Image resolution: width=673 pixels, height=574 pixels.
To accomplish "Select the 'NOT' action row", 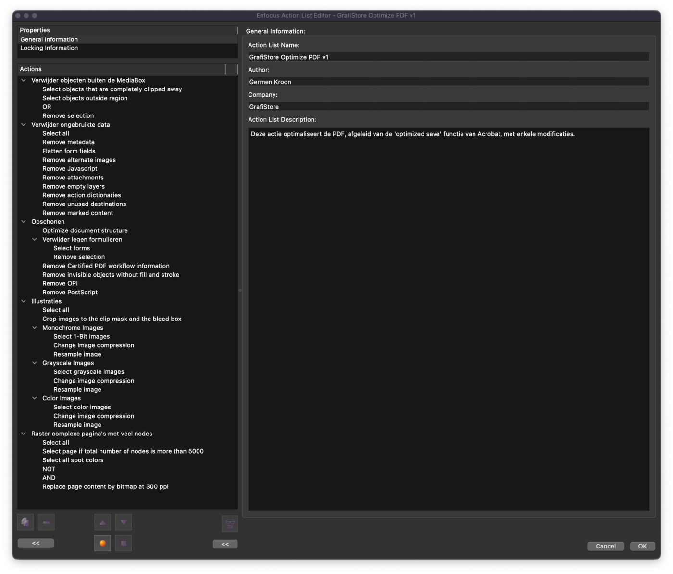I will (49, 469).
